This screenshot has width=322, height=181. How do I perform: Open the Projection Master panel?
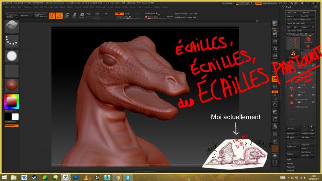tap(12, 16)
